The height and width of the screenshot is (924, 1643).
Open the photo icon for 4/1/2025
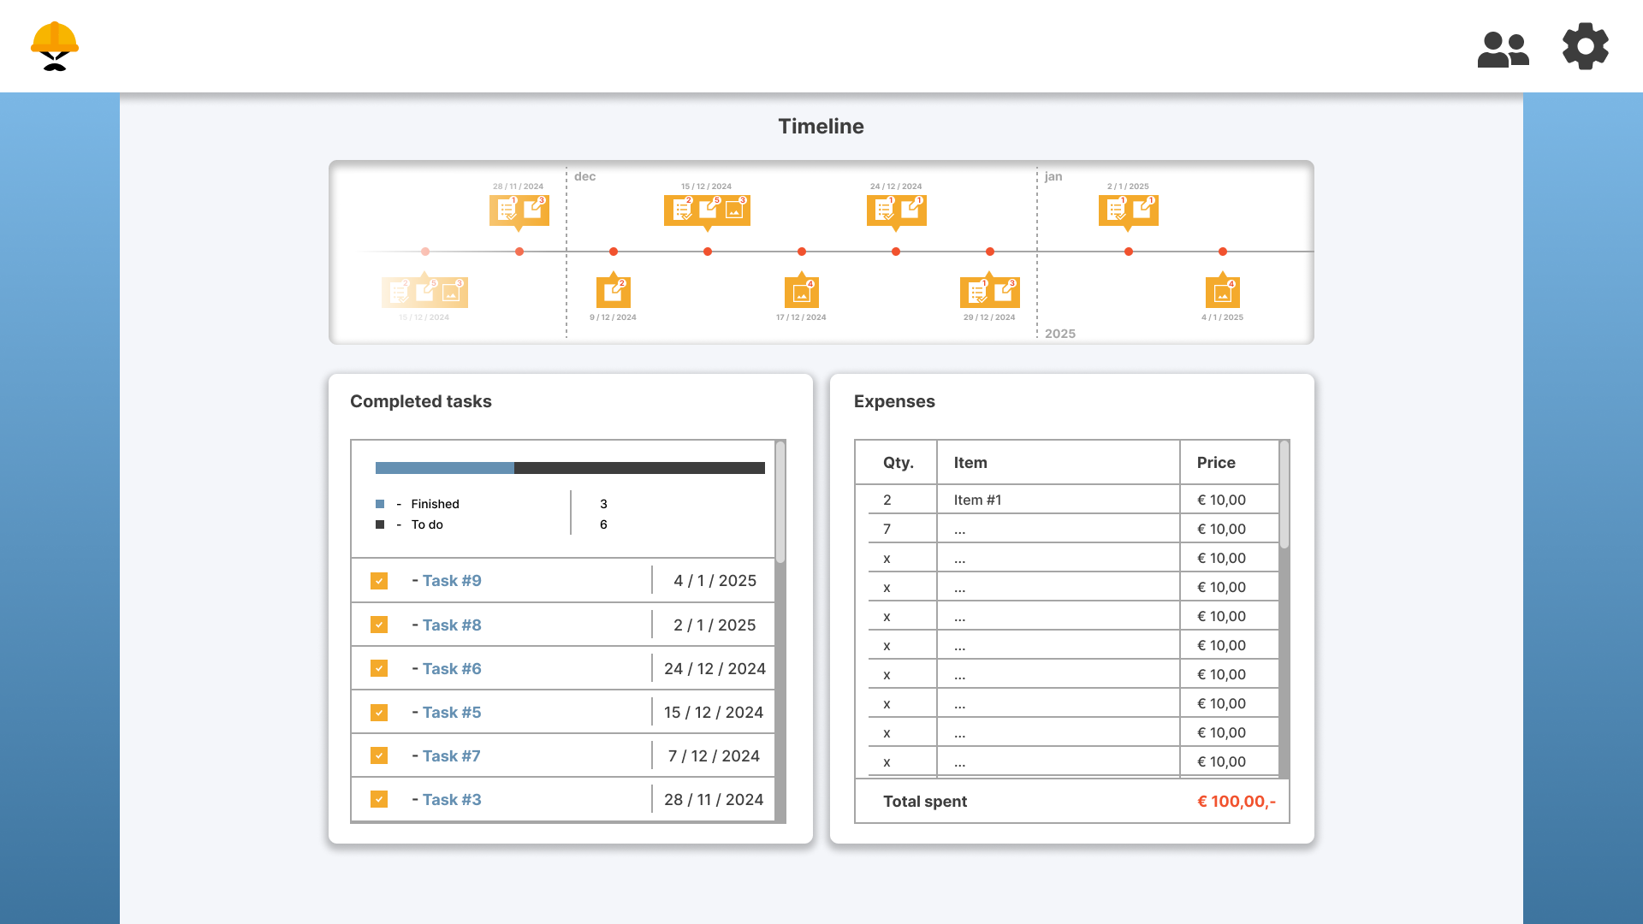pos(1223,293)
